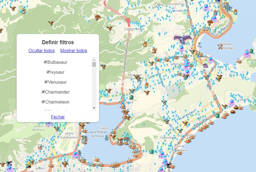Click the Rua Alice street label
Image resolution: width=256 pixels, height=172 pixels.
coord(158,6)
